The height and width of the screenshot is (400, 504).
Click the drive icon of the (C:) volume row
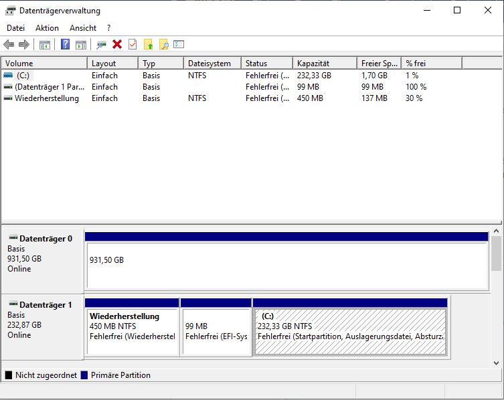(8, 75)
